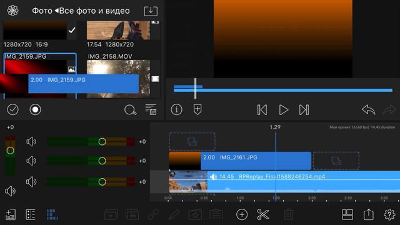Add a new item with plus circle
This screenshot has width=400, height=225.
(x=242, y=214)
